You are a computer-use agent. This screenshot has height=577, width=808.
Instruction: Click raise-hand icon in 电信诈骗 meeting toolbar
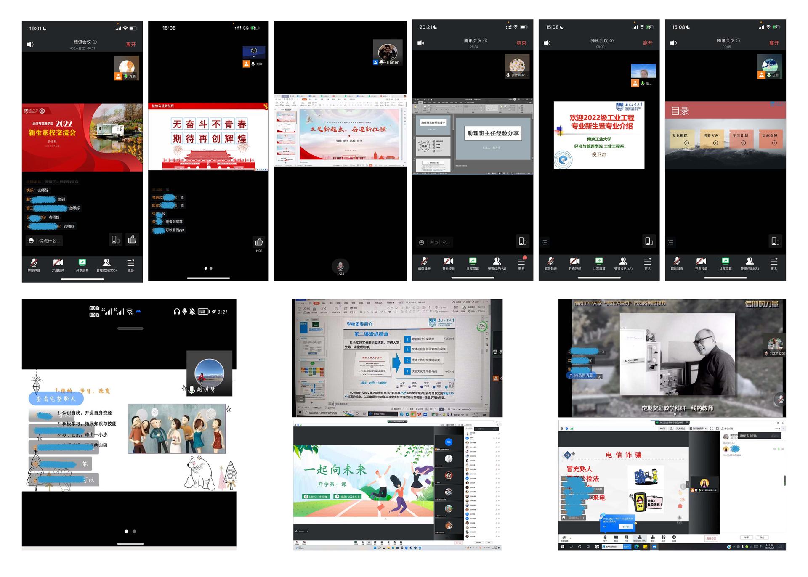(605, 537)
